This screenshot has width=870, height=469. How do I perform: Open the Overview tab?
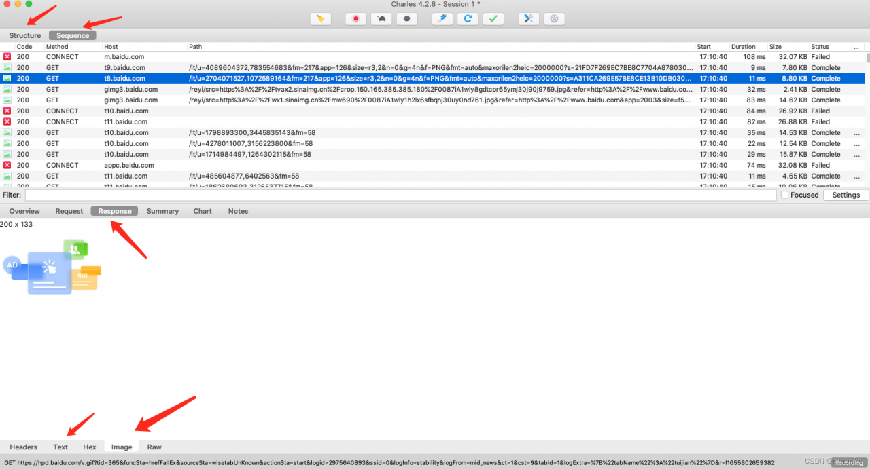(24, 211)
